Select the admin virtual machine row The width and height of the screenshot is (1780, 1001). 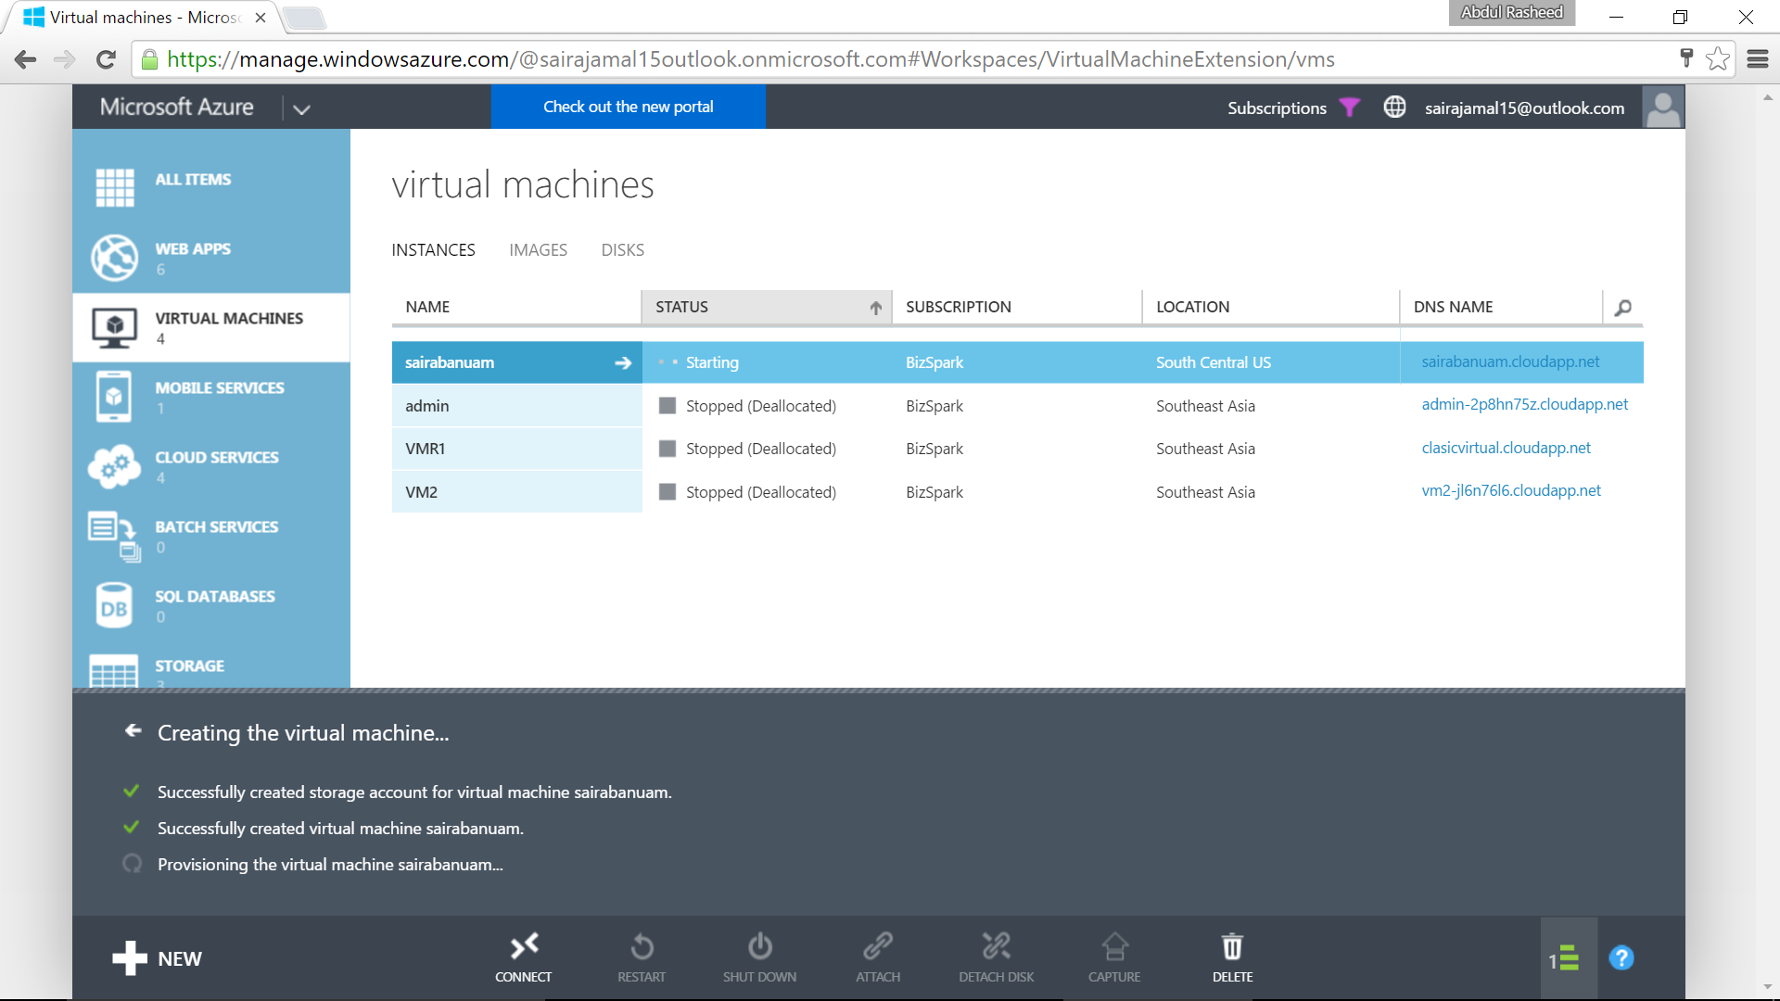(1017, 405)
